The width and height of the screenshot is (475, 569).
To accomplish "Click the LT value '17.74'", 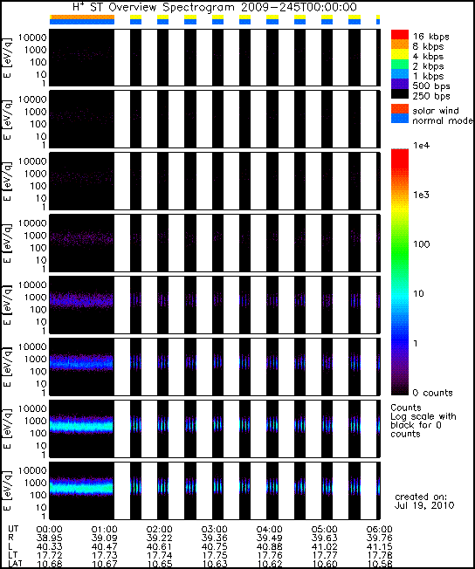I will [159, 555].
